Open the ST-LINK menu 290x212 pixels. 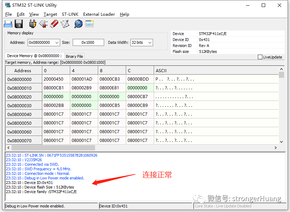point(70,14)
